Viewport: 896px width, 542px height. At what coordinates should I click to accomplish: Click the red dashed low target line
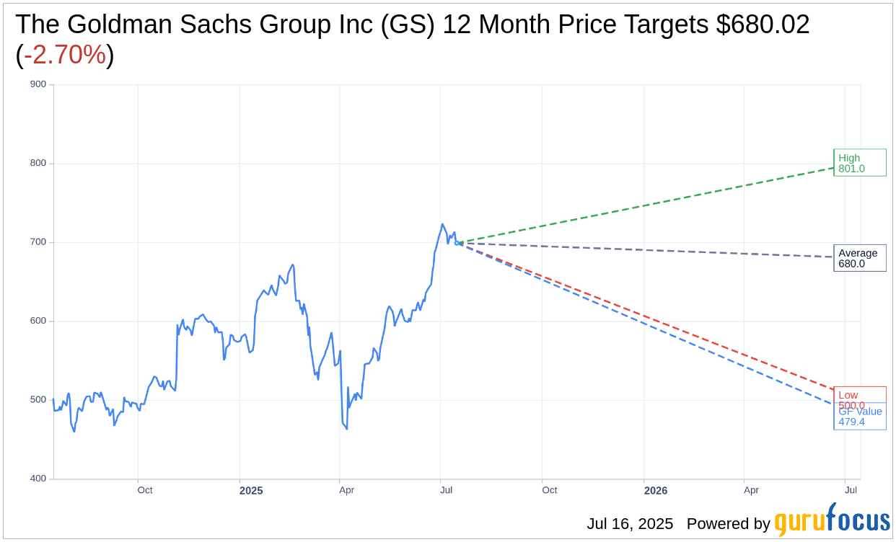coord(649,311)
